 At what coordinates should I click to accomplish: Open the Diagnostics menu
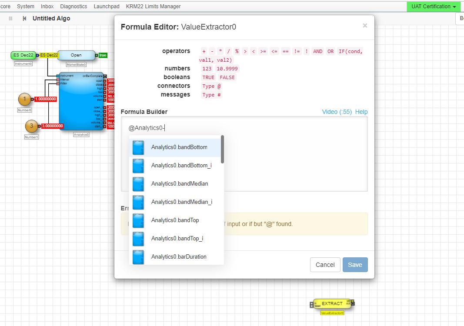[x=73, y=7]
